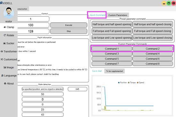Click the green maximize window button

point(169,3)
